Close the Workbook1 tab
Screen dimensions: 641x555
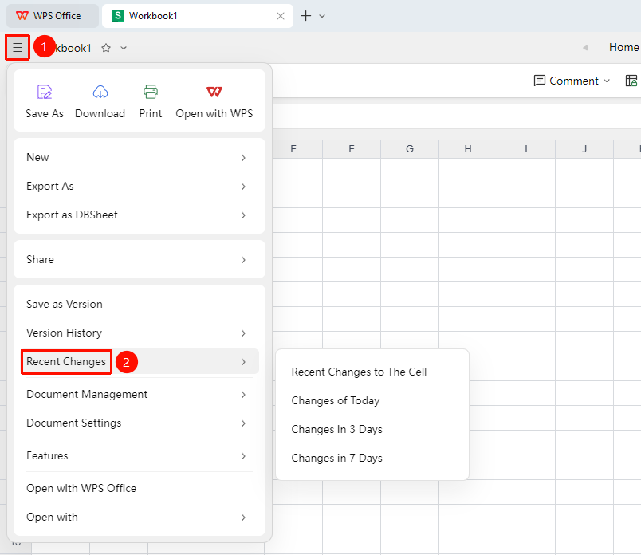281,16
